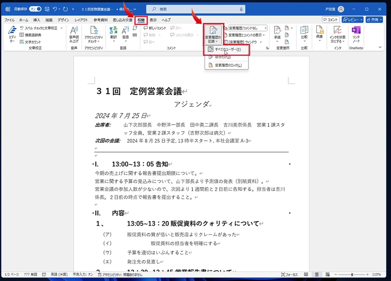Screen dimensions: 391x281
Task: Click the microphone icon in search box
Action: (241, 9)
